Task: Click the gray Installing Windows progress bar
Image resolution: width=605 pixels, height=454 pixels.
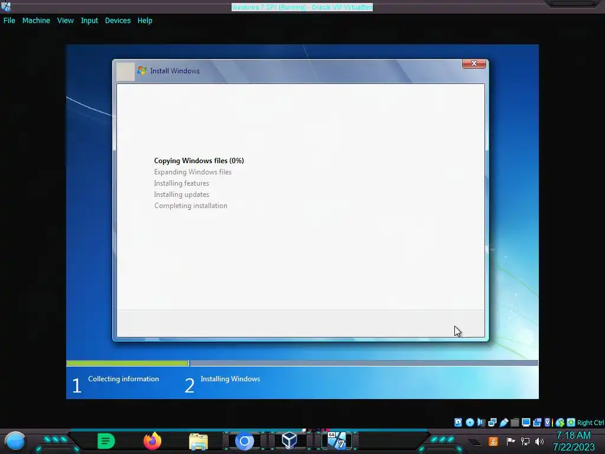Action: [x=364, y=363]
